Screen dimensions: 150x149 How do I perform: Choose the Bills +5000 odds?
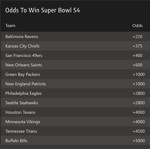[139, 141]
